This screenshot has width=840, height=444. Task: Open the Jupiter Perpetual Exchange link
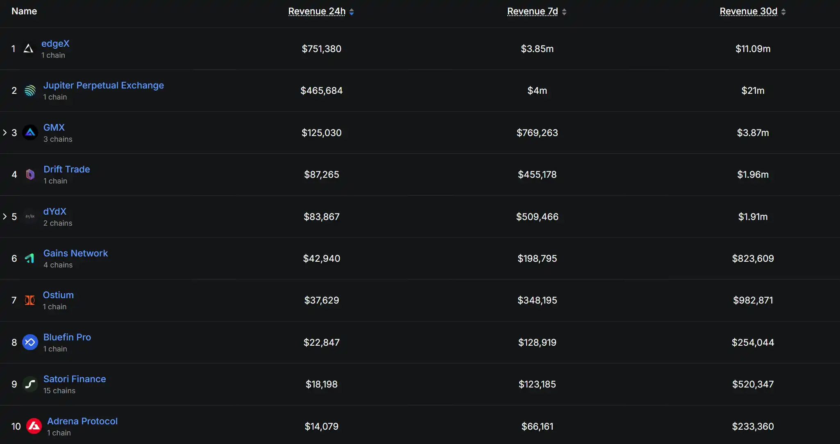[x=103, y=85]
